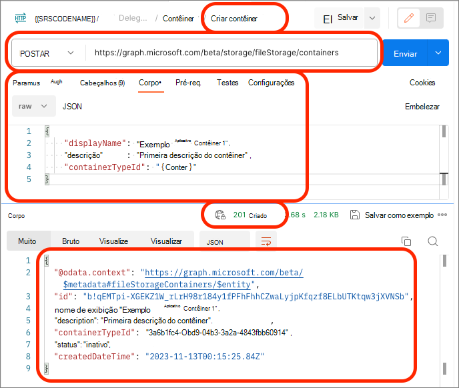Image resolution: width=459 pixels, height=388 pixels.
Task: Open the comments icon
Action: click(431, 18)
